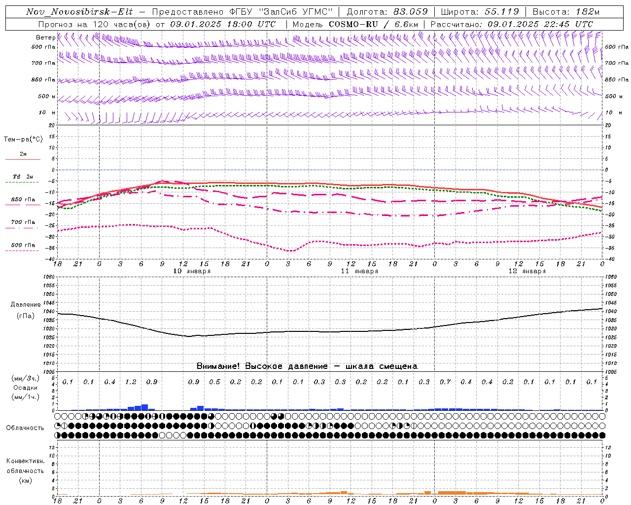Click the (мм/3ч.) units label
The height and width of the screenshot is (505, 631).
(x=26, y=378)
